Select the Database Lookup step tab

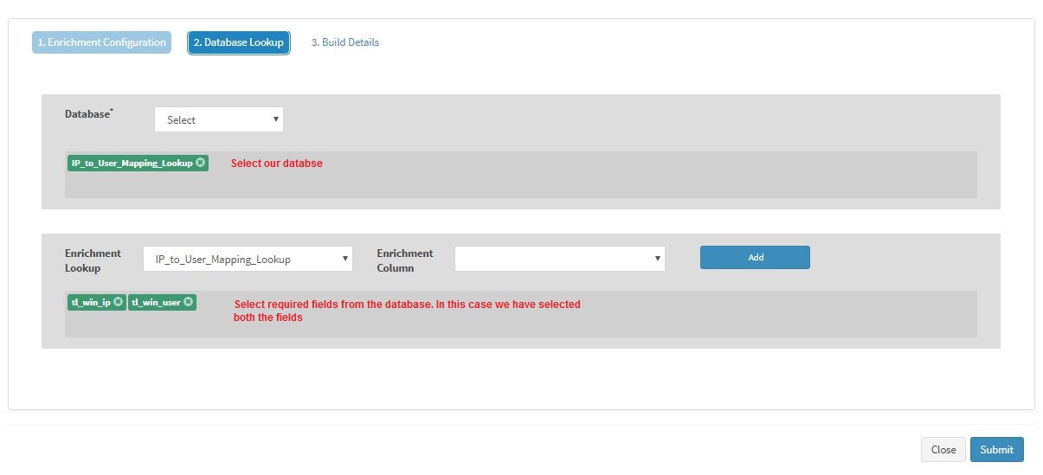239,42
